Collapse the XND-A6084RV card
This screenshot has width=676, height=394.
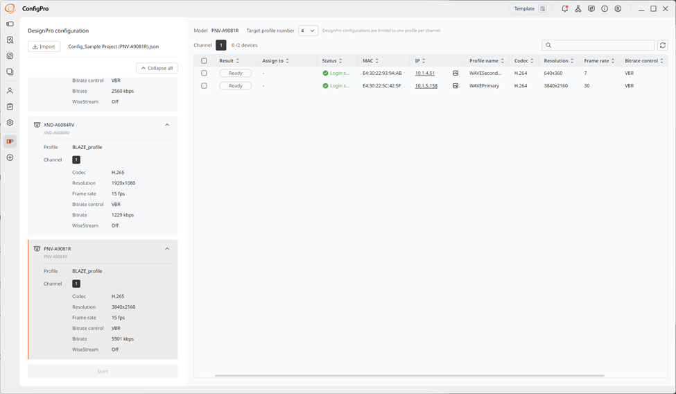click(167, 125)
